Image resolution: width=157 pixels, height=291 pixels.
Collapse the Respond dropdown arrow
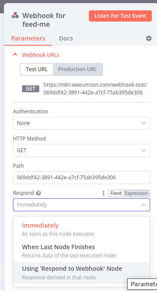click(144, 205)
